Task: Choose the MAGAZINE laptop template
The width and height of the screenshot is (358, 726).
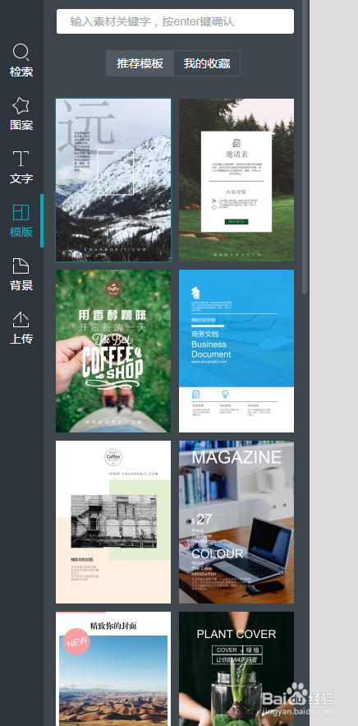Action: (236, 522)
